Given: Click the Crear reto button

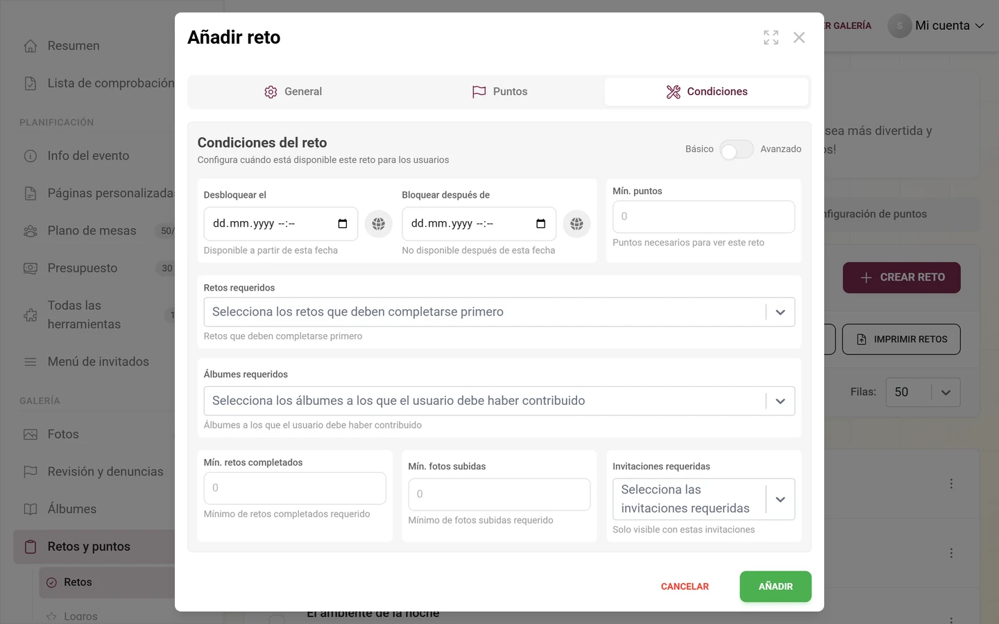Looking at the screenshot, I should 902,277.
